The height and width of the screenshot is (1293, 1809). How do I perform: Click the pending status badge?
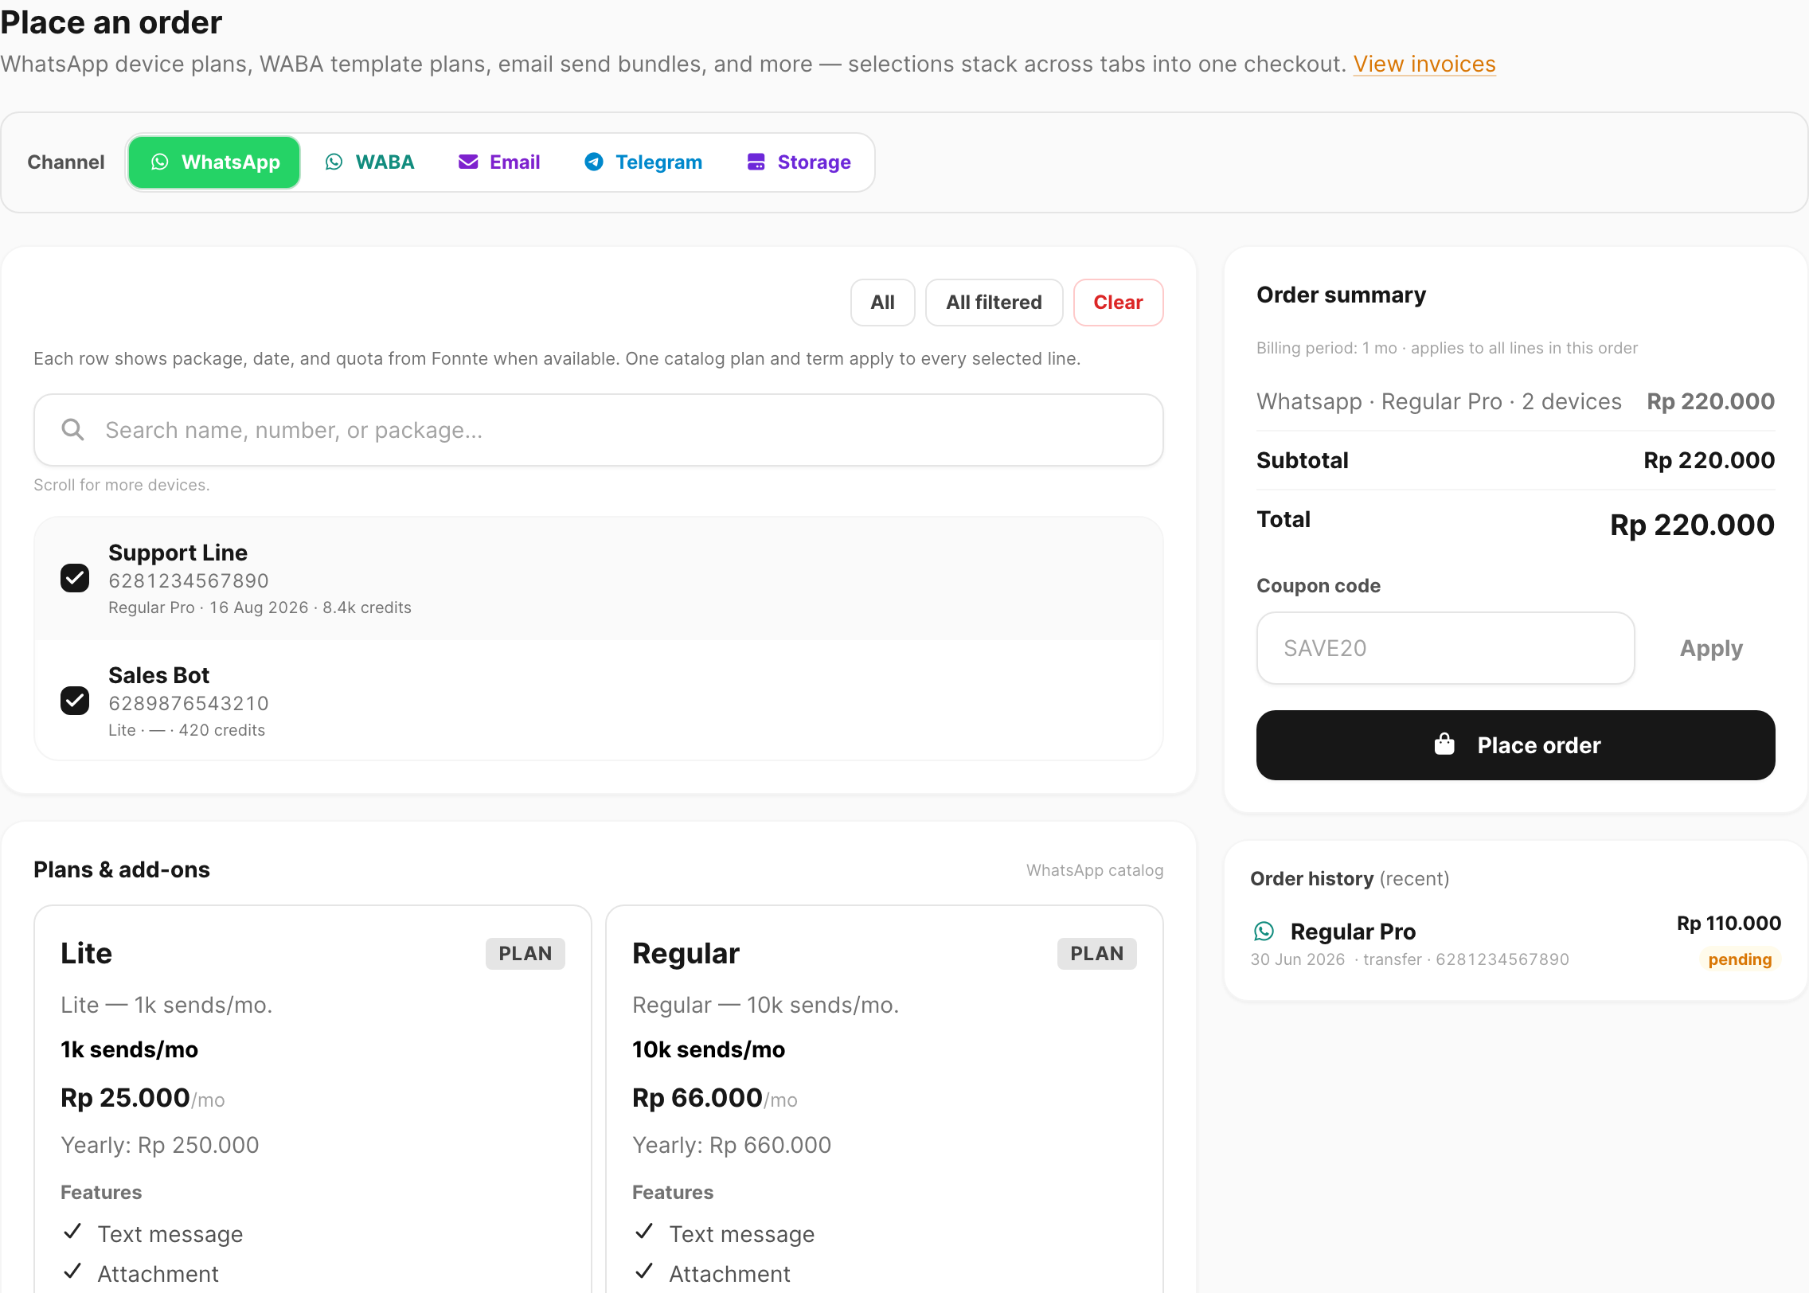[1740, 959]
